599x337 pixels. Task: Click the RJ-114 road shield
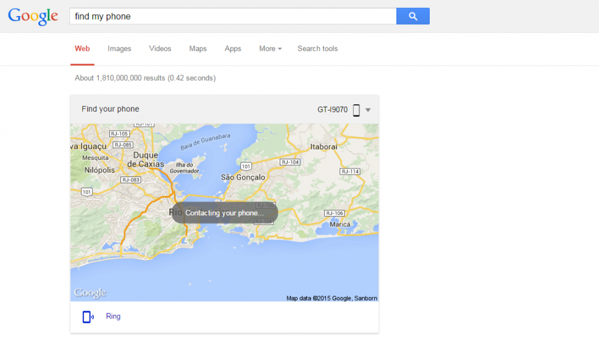[x=350, y=172]
